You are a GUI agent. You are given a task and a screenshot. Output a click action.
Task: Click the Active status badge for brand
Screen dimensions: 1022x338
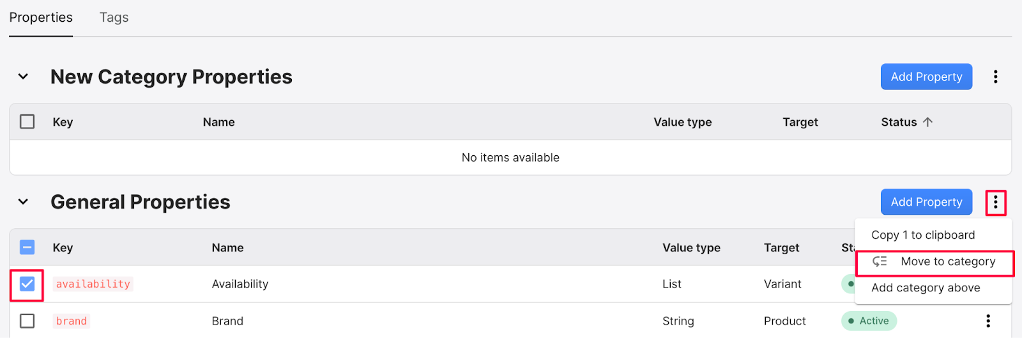tap(869, 321)
